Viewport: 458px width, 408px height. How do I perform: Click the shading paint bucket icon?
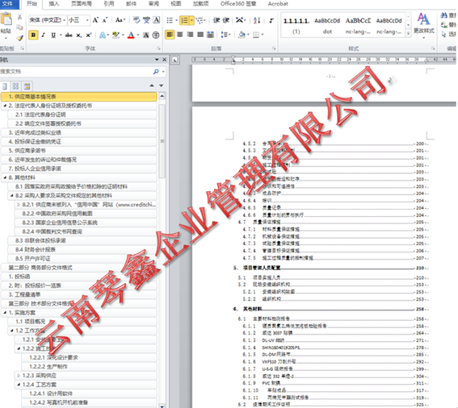(242, 35)
